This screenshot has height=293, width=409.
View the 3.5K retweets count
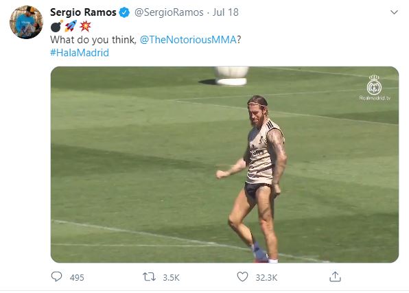tap(171, 277)
